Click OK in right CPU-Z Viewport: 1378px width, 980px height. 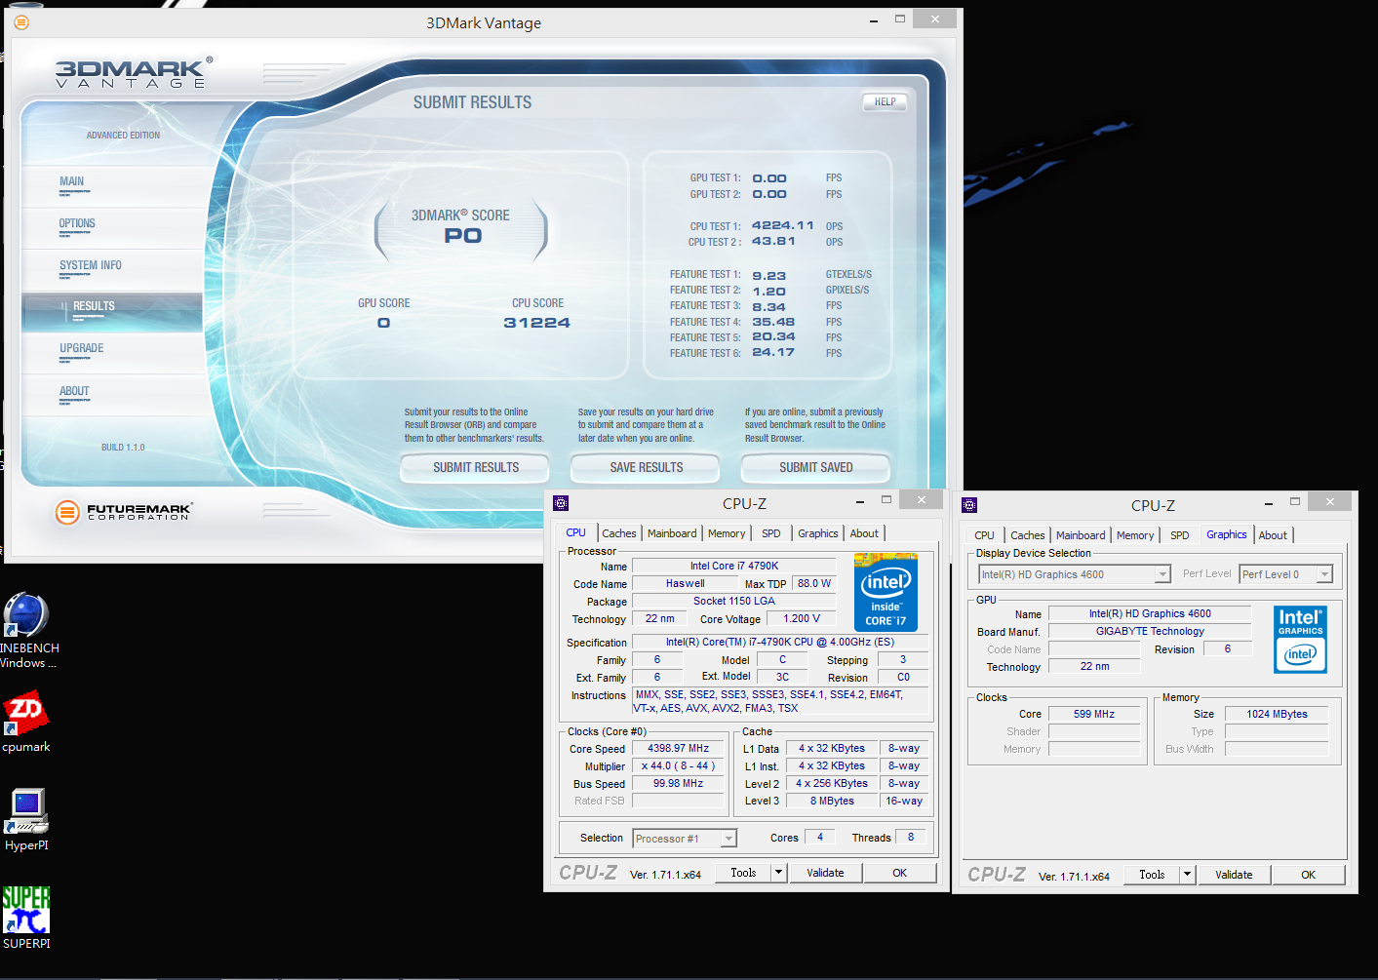point(1308,875)
